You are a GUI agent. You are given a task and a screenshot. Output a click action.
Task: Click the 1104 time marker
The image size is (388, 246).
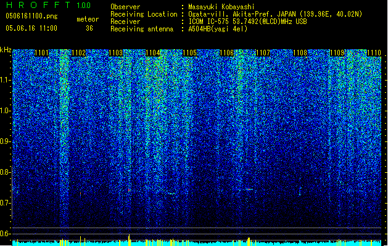(153, 53)
